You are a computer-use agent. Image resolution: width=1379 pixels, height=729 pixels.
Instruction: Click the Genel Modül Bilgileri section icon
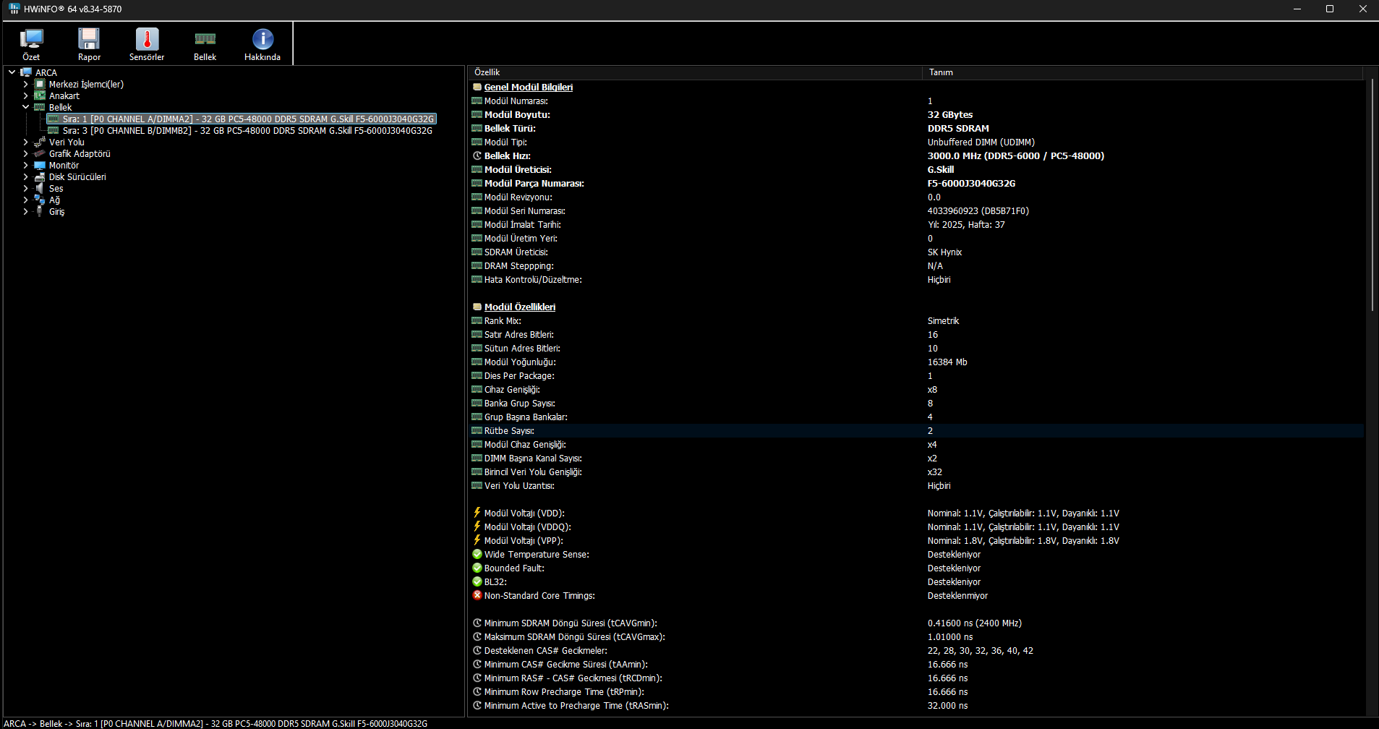tap(477, 87)
